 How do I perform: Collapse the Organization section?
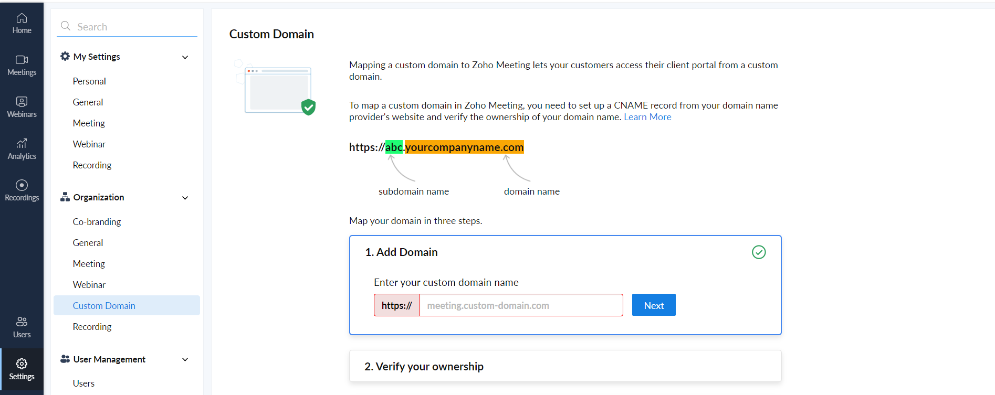coord(185,198)
